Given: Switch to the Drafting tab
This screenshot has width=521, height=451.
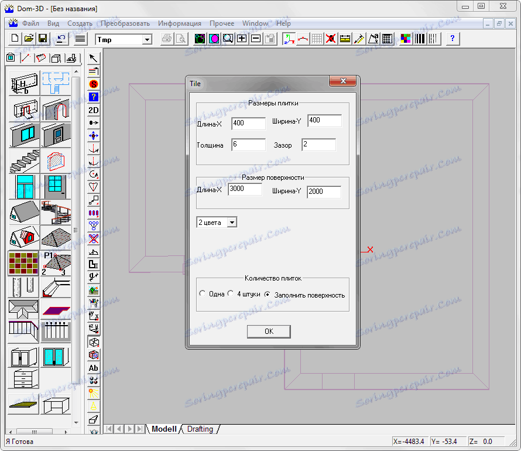Looking at the screenshot, I should (x=200, y=429).
